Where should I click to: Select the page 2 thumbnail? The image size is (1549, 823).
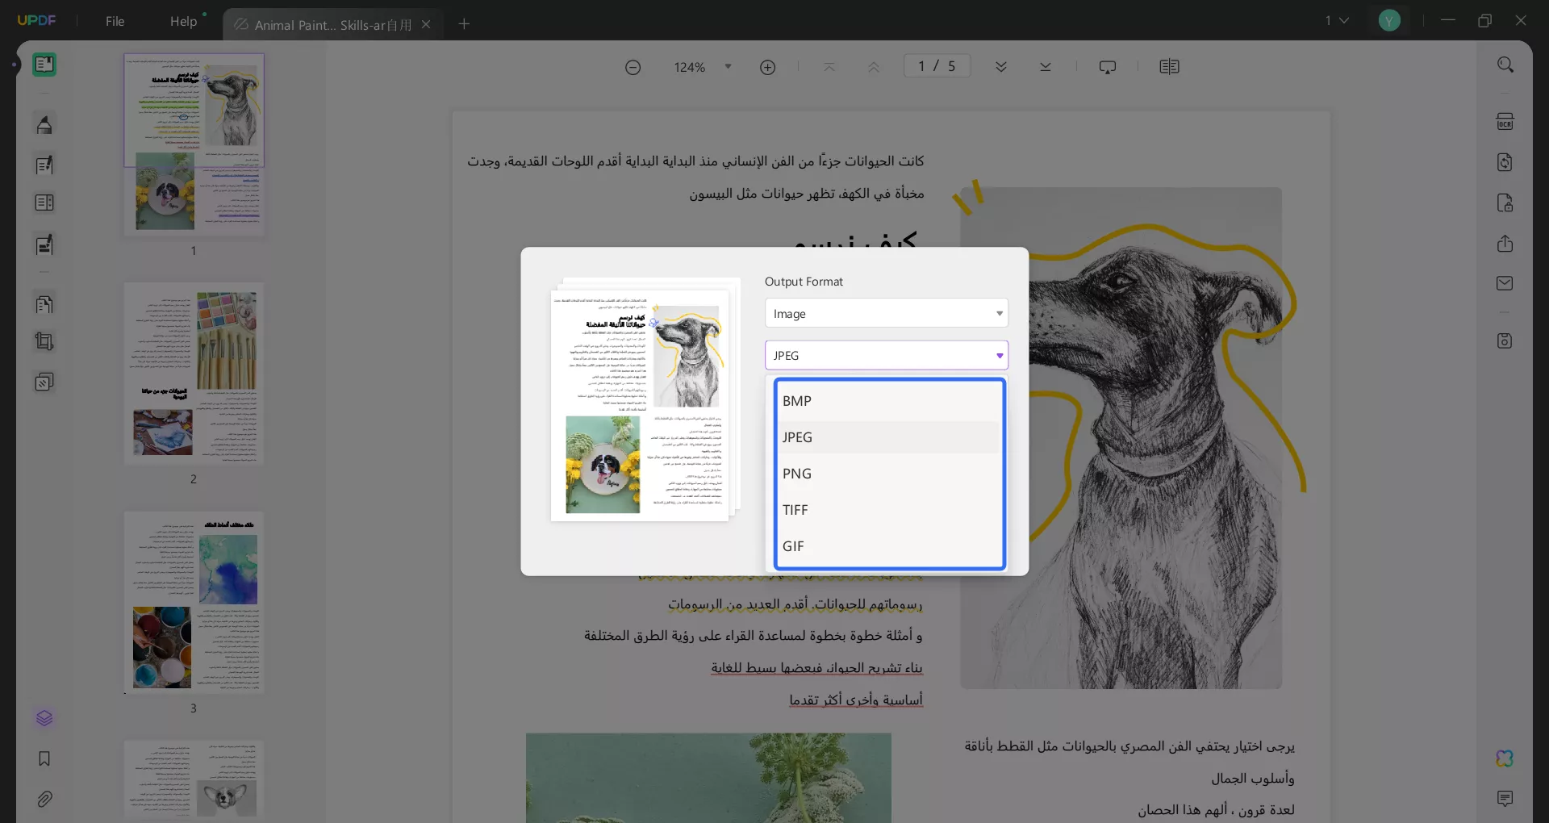pos(194,375)
